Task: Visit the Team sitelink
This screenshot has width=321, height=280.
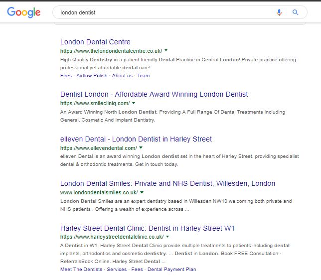Action: pos(144,76)
